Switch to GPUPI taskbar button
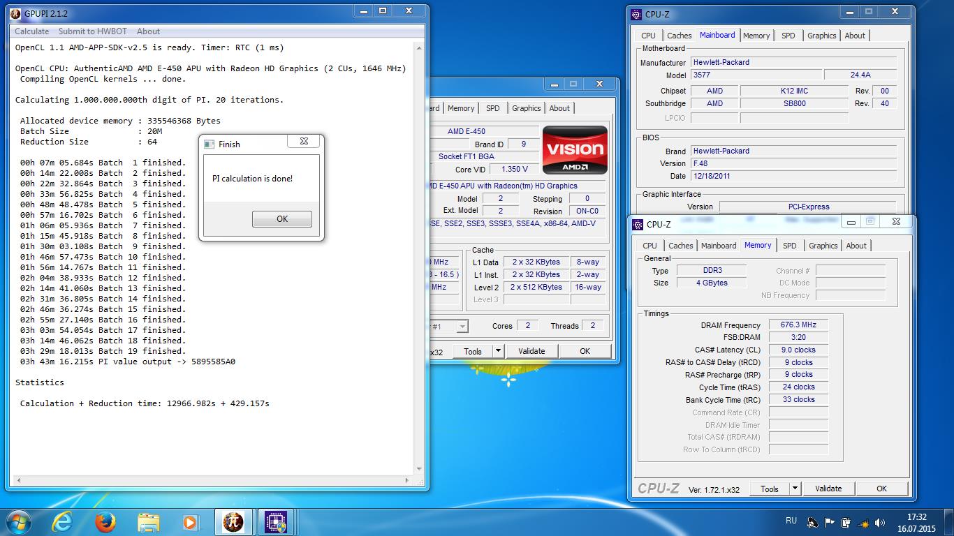954x536 pixels. (233, 522)
